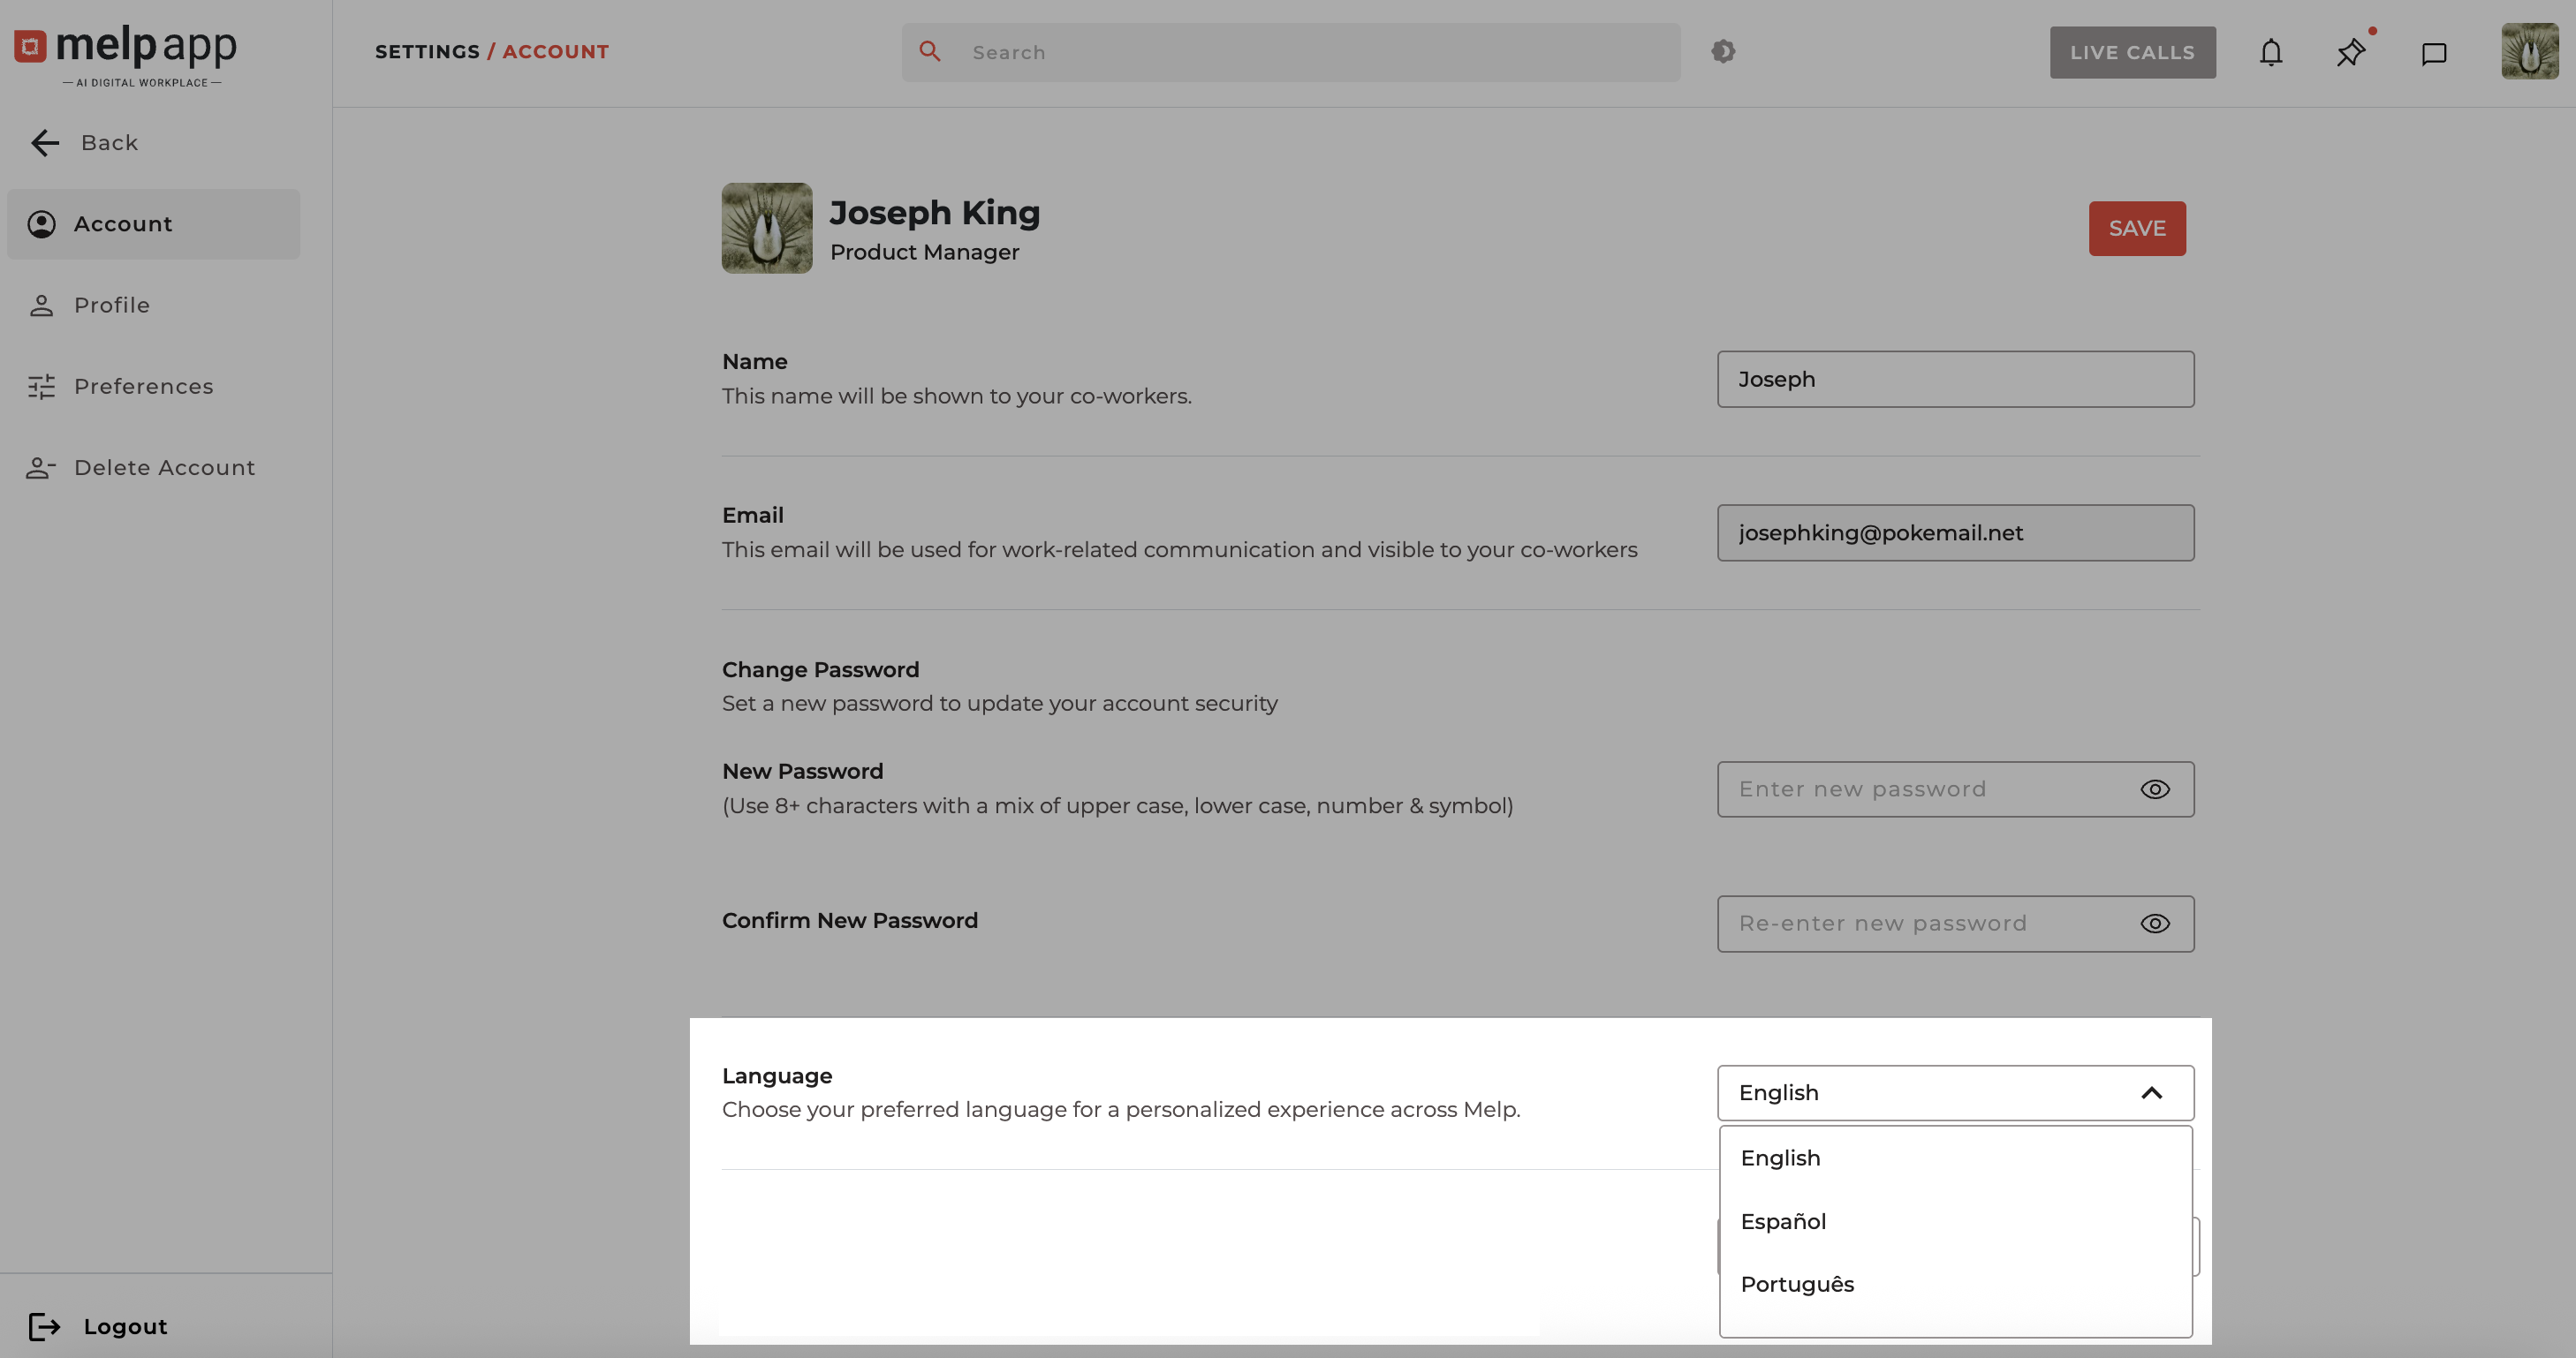Select Português from language list
Viewport: 2576px width, 1358px height.
click(1797, 1284)
